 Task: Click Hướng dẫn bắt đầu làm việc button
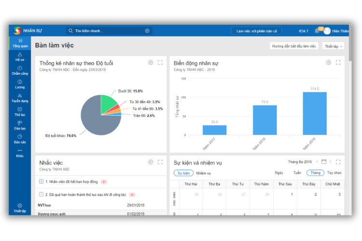pyautogui.click(x=293, y=46)
